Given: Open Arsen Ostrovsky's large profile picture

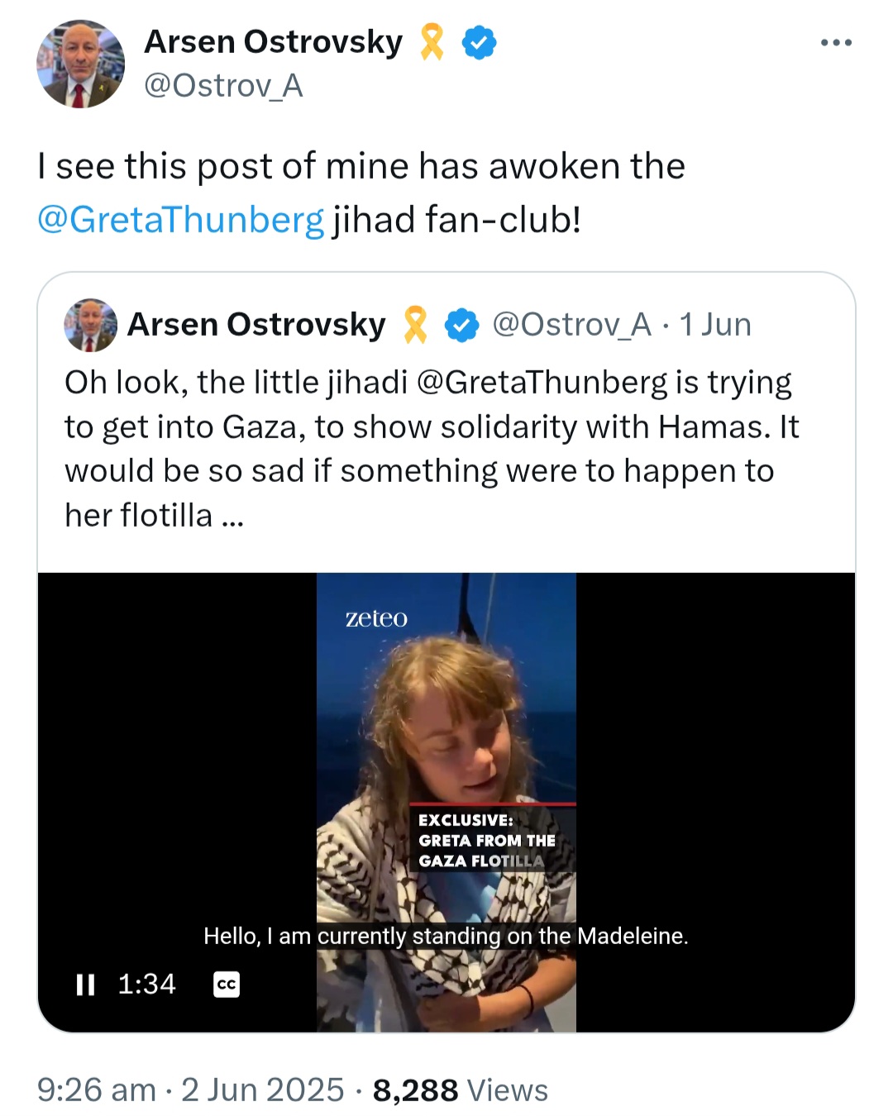Looking at the screenshot, I should pyautogui.click(x=80, y=64).
